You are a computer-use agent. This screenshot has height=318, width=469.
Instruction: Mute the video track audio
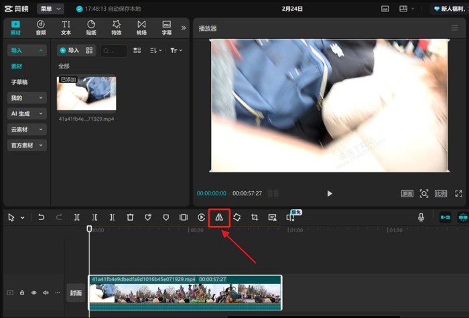click(x=46, y=293)
